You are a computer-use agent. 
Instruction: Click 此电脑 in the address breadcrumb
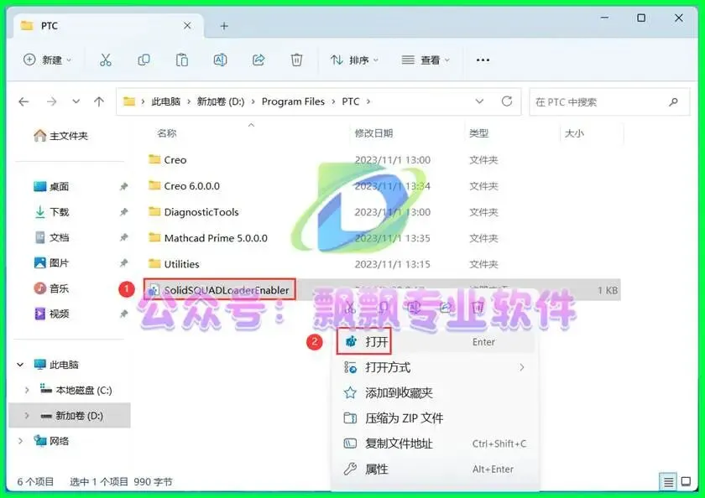pos(165,102)
